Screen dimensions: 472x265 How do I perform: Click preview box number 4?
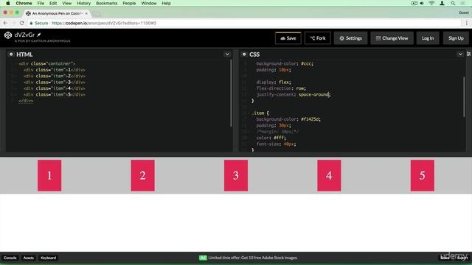(329, 175)
